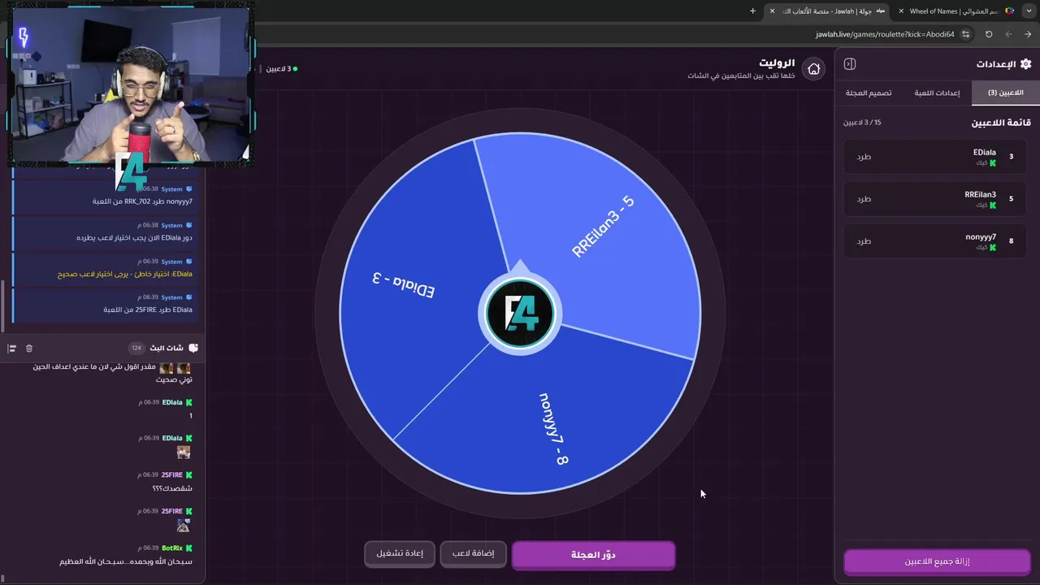This screenshot has width=1040, height=585.
Task: Click the إعادة تشغيل button
Action: 400,553
